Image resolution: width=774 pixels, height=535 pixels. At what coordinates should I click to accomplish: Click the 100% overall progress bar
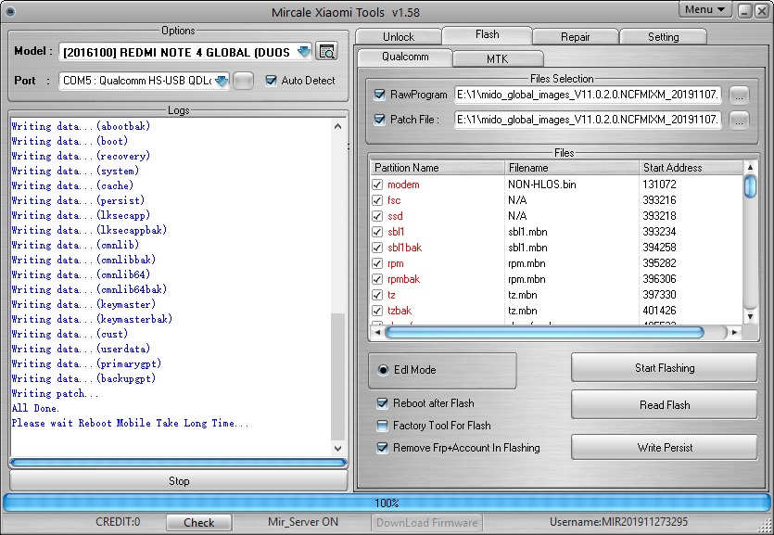click(x=387, y=503)
